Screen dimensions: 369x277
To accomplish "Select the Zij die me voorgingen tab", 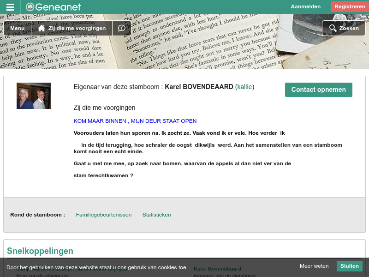I will [x=77, y=28].
